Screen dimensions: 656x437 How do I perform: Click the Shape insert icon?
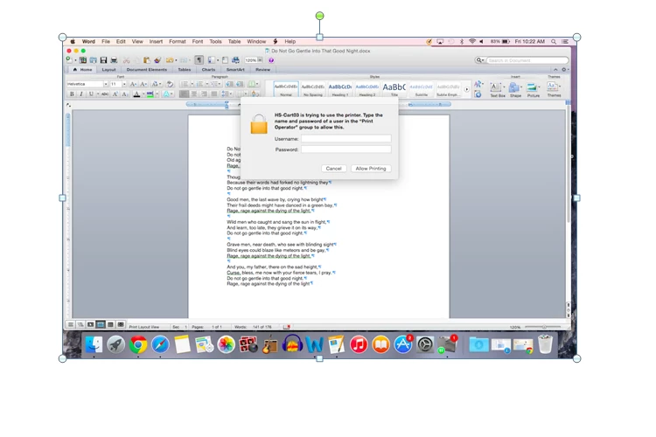click(x=514, y=87)
